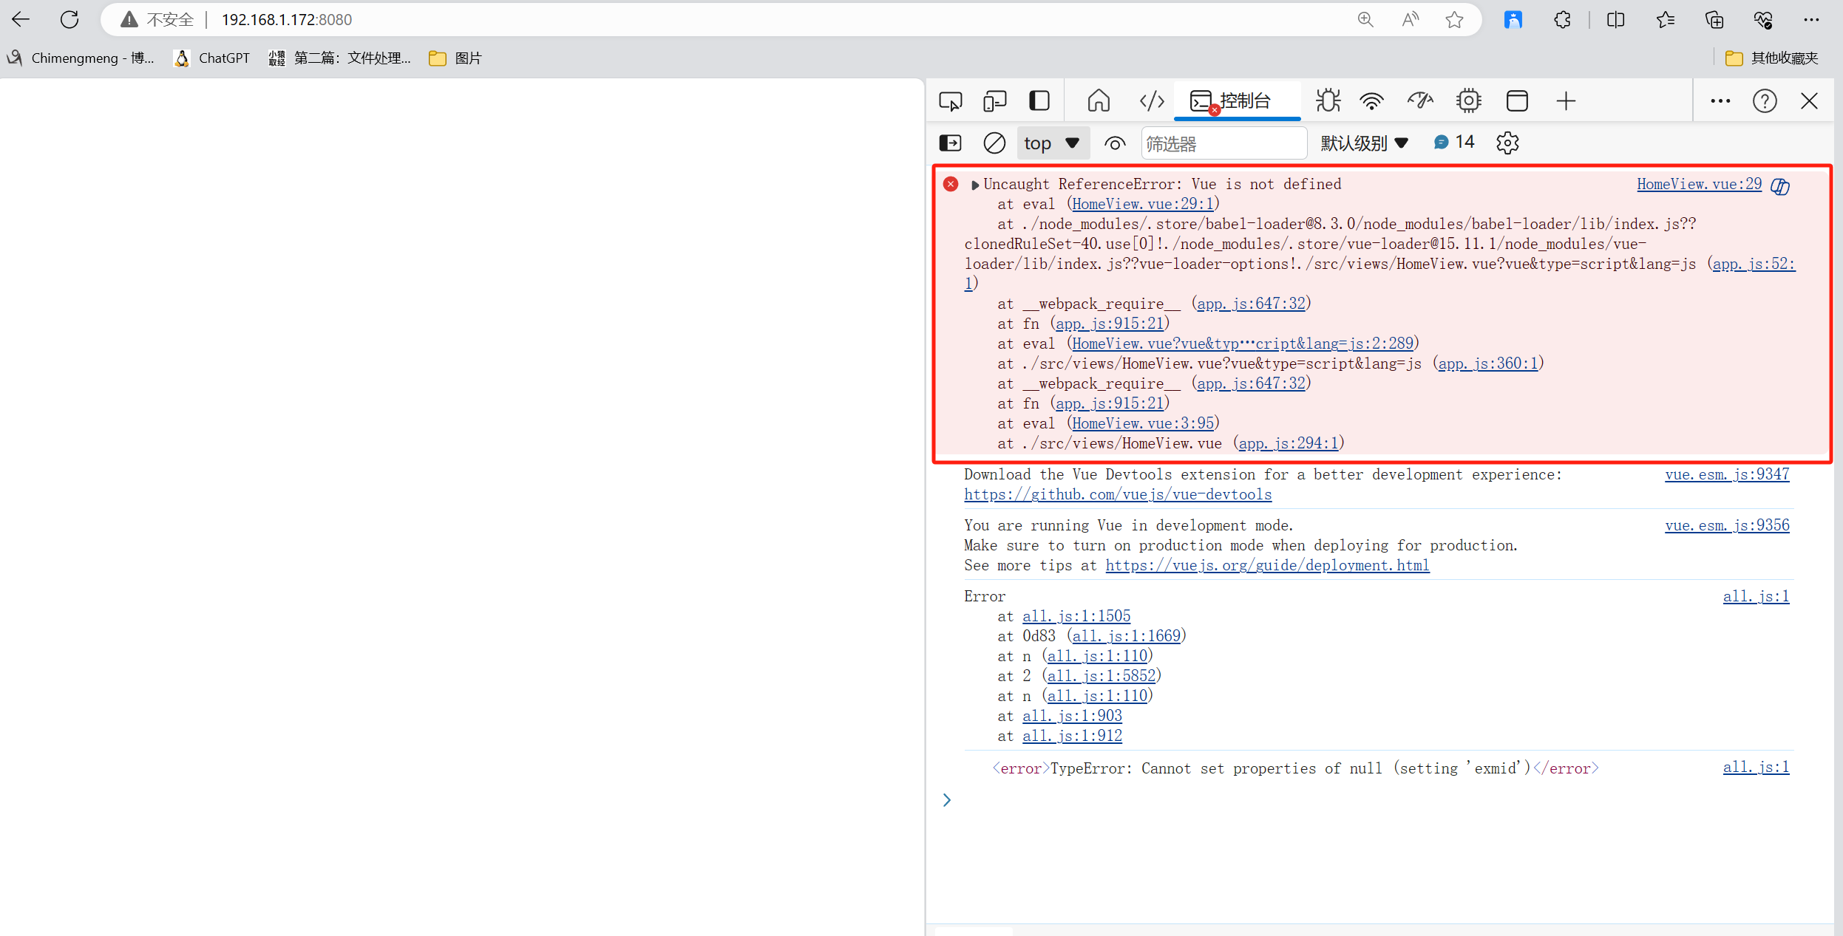Show the console sidebar
1843x936 pixels.
pos(951,143)
